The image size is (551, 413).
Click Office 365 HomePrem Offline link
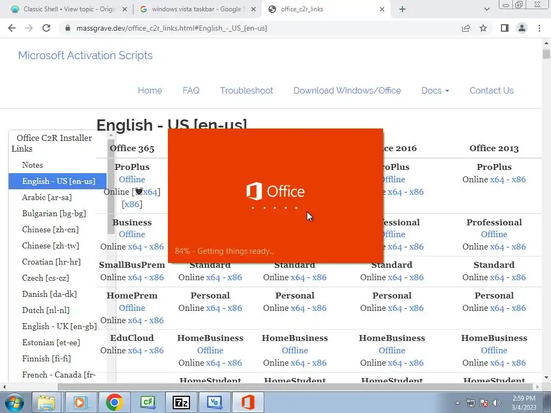(x=132, y=308)
